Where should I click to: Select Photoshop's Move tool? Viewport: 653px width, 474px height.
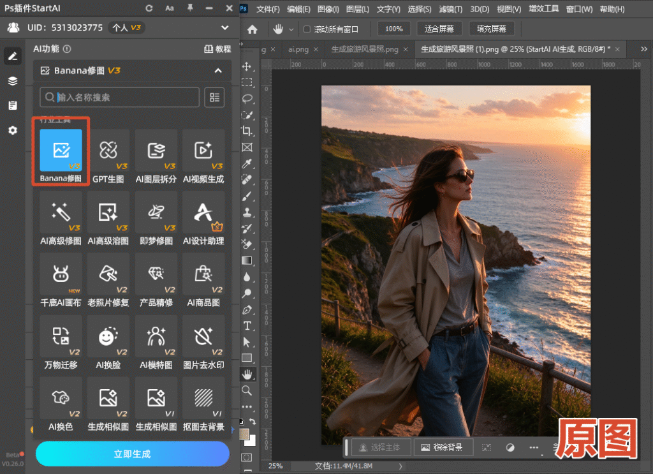click(247, 66)
